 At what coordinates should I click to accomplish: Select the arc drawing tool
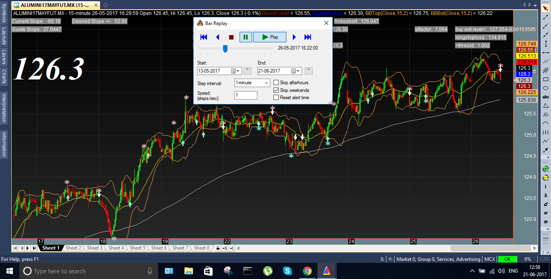point(546,123)
